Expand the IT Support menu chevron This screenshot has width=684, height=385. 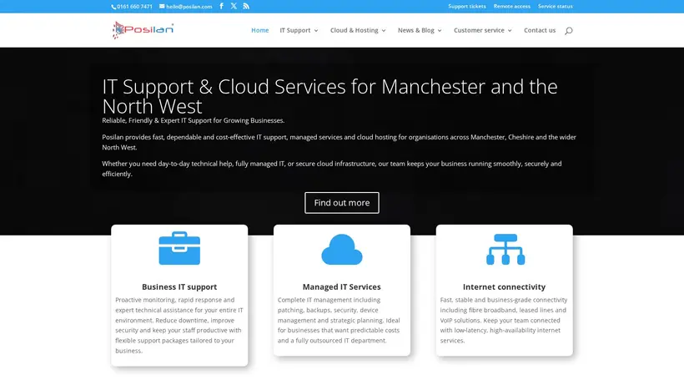click(x=316, y=31)
